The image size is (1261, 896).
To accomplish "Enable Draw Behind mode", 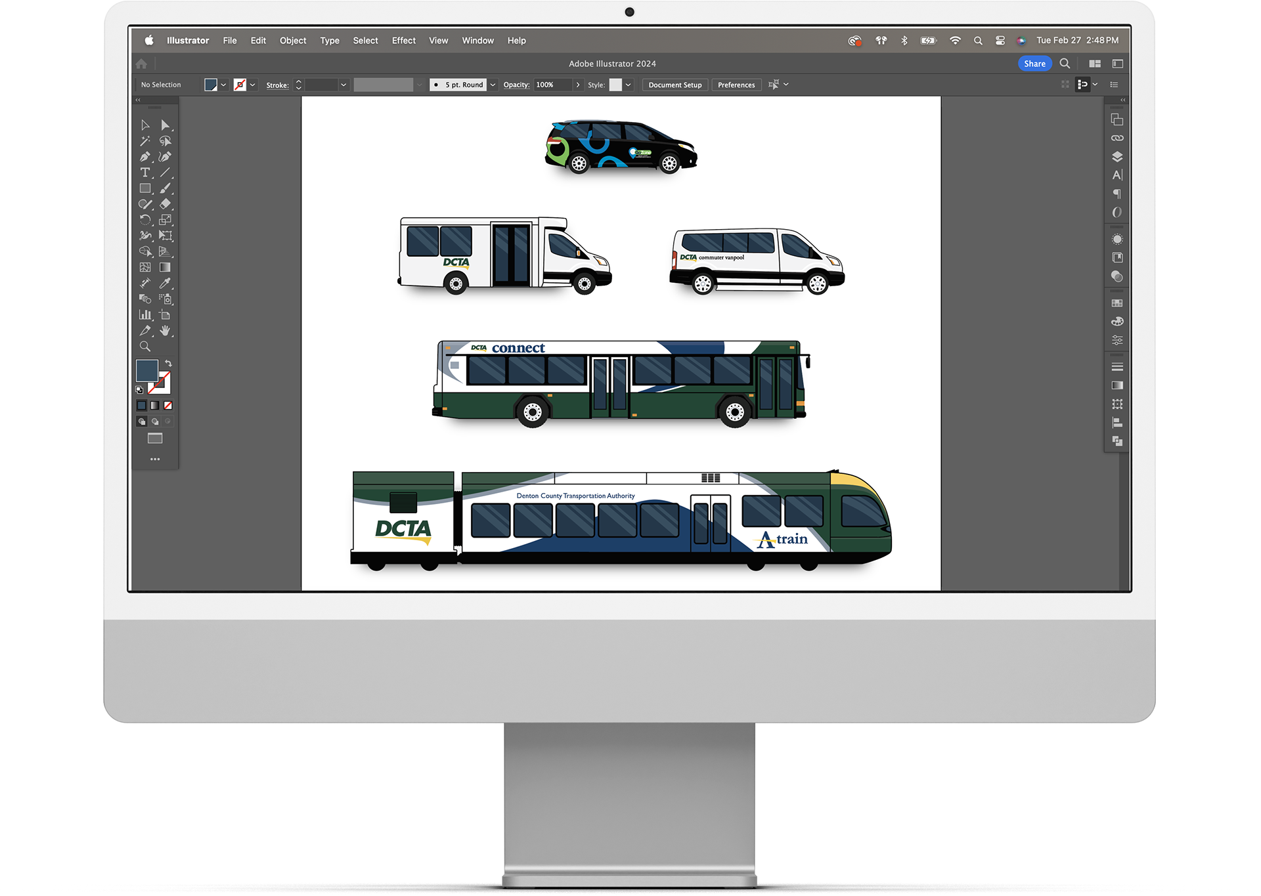I will 154,421.
